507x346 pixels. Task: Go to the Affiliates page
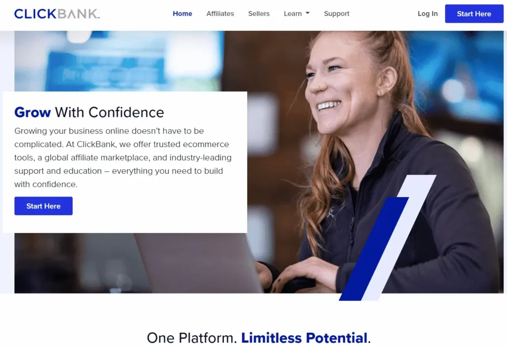point(220,13)
